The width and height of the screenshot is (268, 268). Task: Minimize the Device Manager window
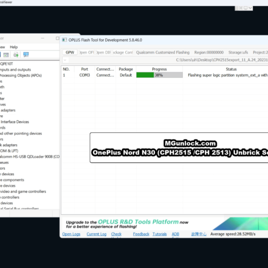42,38
